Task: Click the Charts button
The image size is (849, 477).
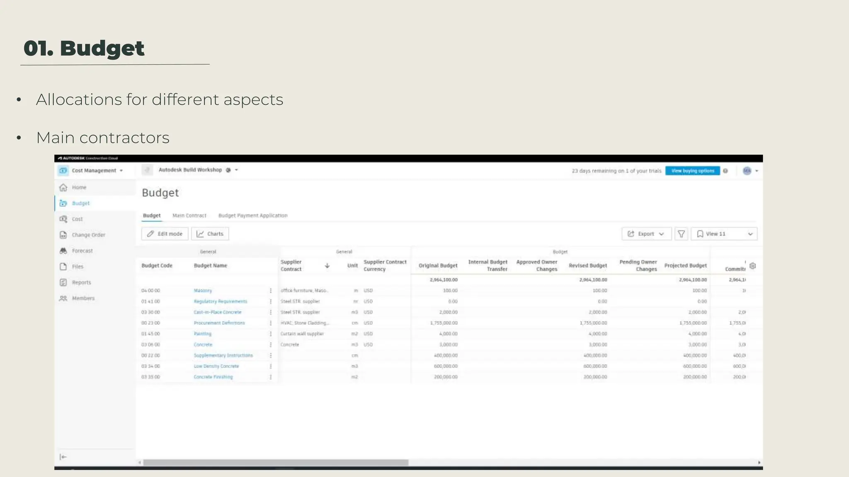Action: coord(210,234)
